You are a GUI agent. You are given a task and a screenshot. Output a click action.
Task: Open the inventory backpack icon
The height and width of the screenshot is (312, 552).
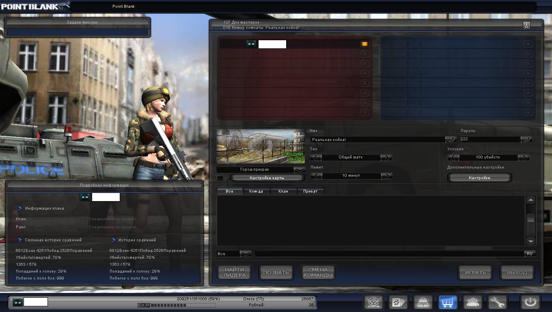click(x=423, y=302)
